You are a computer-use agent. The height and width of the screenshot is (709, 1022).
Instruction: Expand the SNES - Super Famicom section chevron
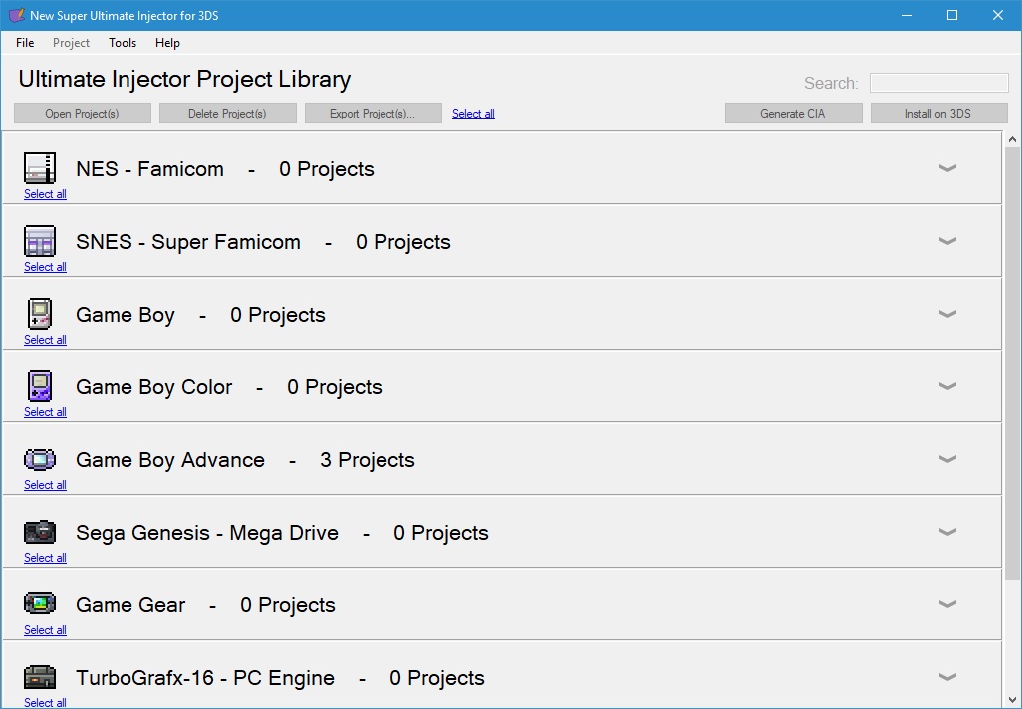coord(947,241)
